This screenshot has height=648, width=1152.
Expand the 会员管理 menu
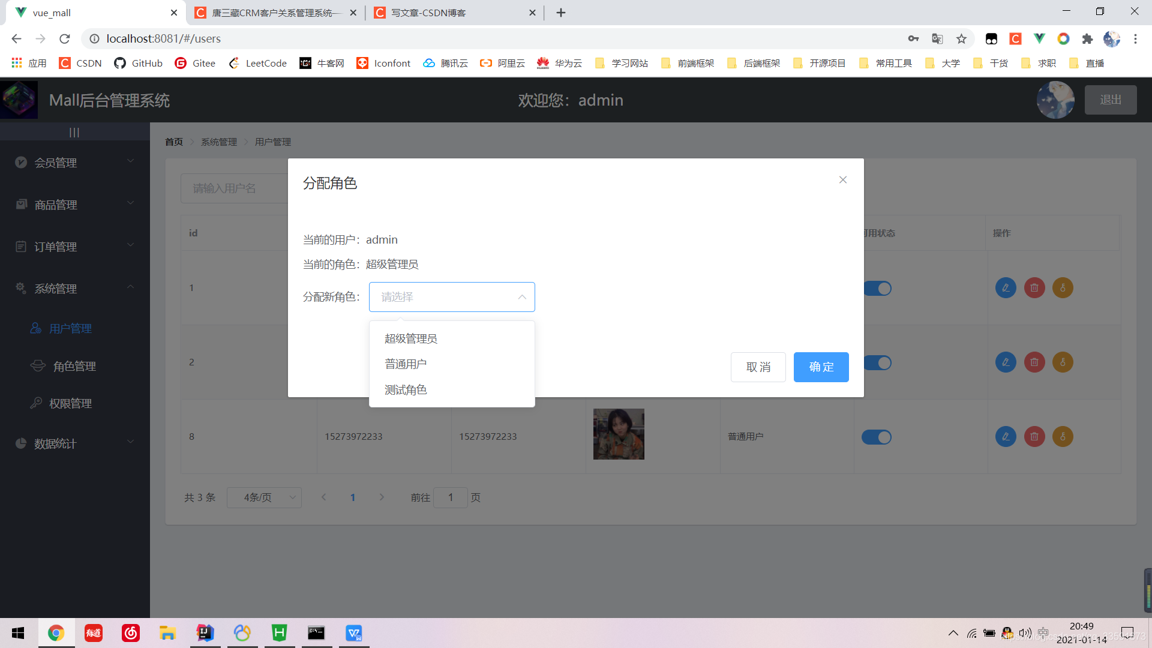pos(75,163)
